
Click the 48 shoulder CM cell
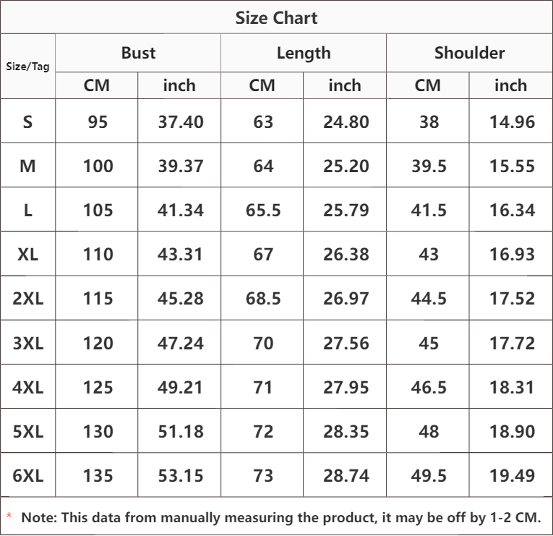click(429, 431)
